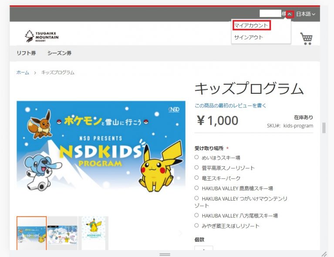Select マイアカウント from the account menu
The image size is (334, 257).
pos(251,26)
